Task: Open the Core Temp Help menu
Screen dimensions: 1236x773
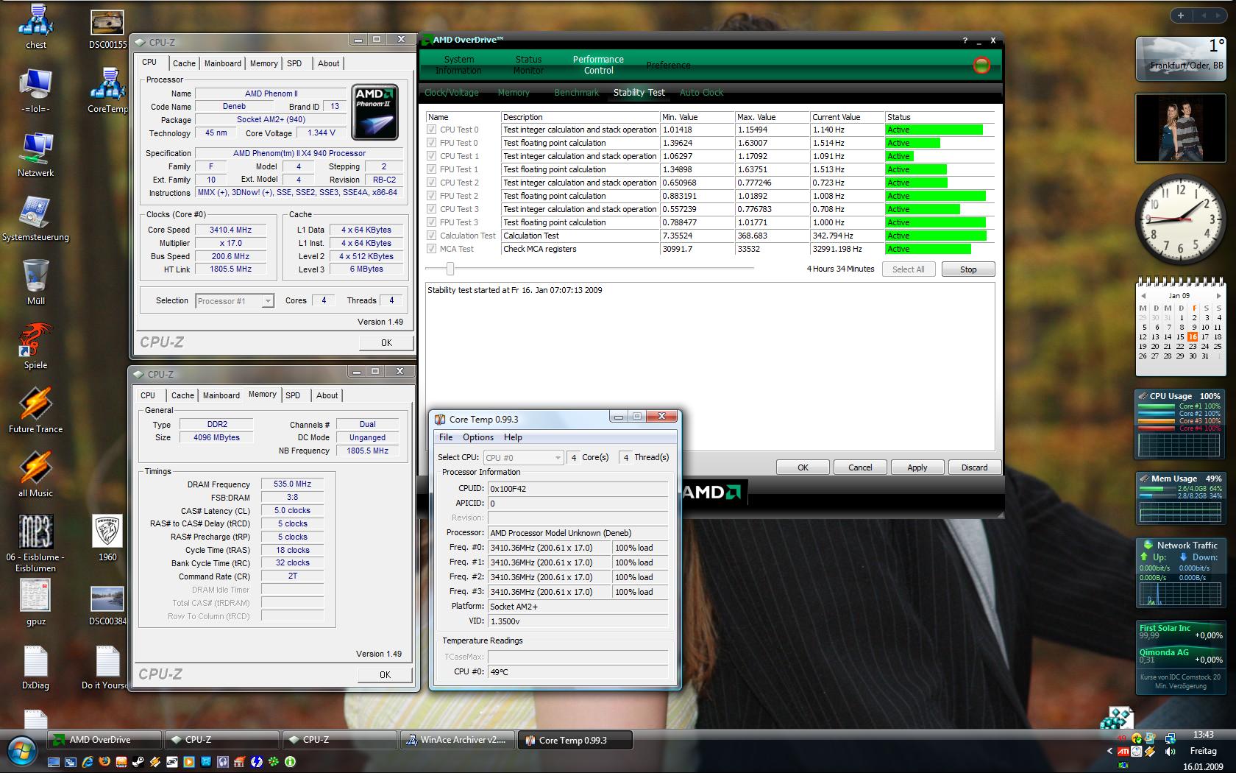Action: 513,437
